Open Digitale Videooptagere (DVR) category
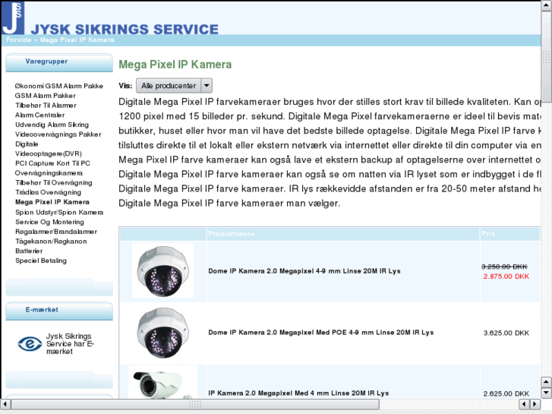 click(x=49, y=149)
